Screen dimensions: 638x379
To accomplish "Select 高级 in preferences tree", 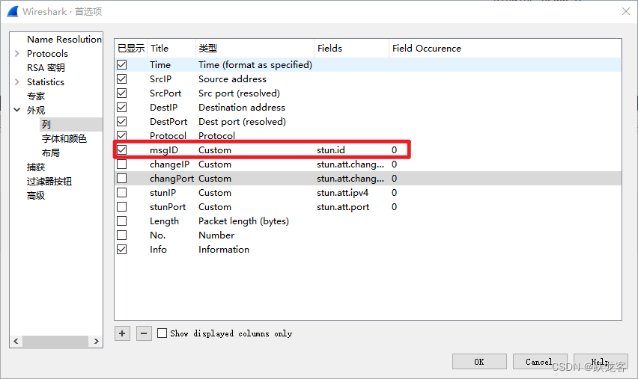I will click(x=36, y=195).
